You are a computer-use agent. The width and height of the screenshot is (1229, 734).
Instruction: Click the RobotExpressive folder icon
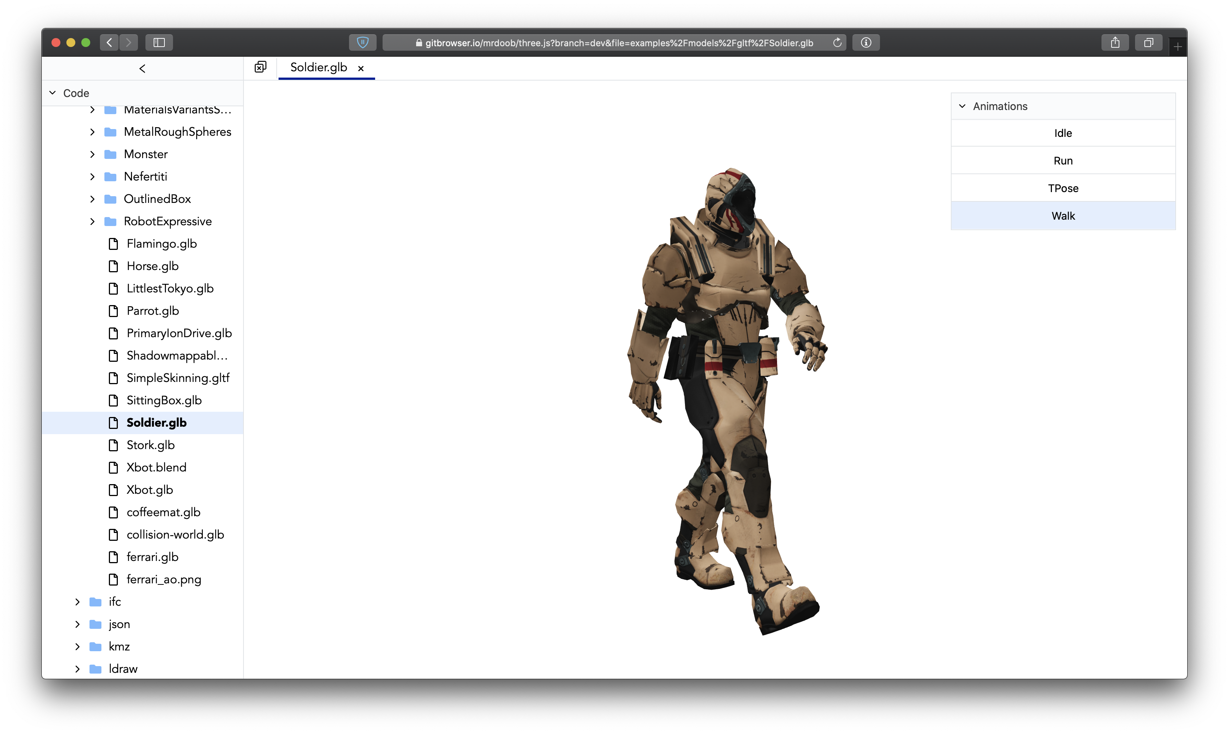coord(111,222)
